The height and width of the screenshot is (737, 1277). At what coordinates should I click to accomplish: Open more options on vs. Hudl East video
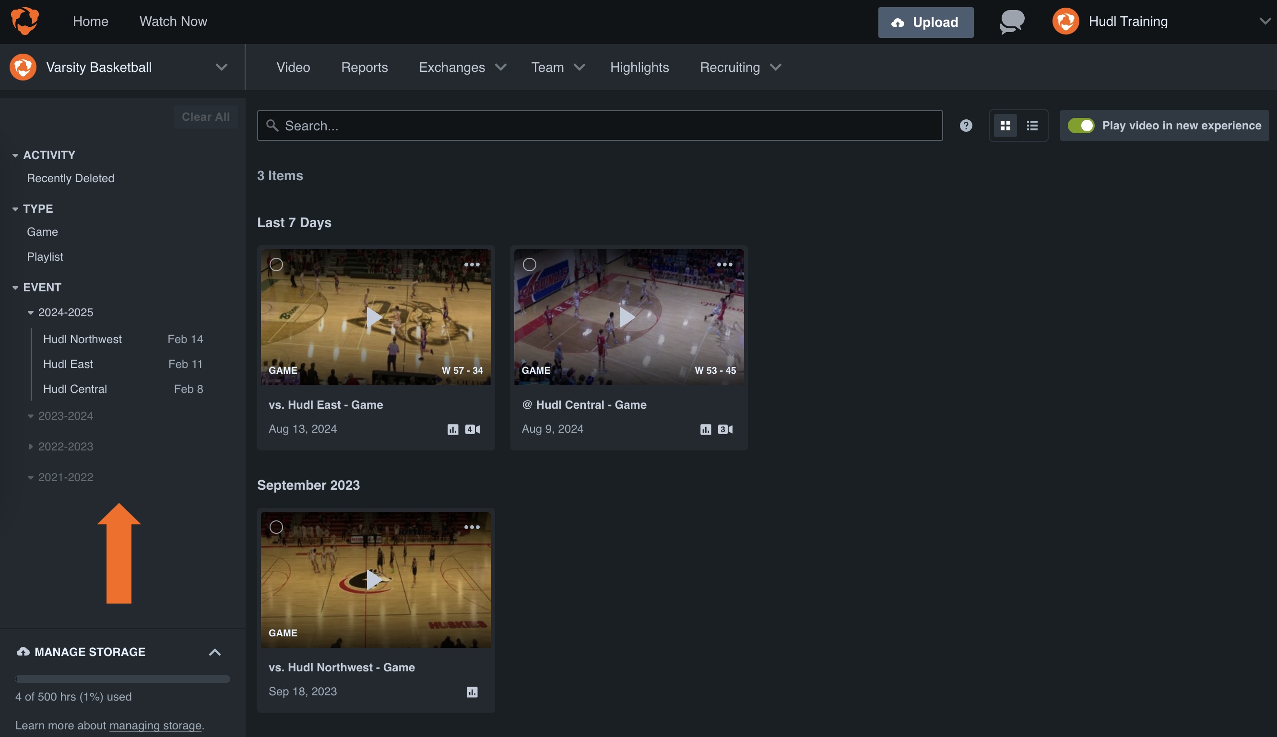(472, 264)
